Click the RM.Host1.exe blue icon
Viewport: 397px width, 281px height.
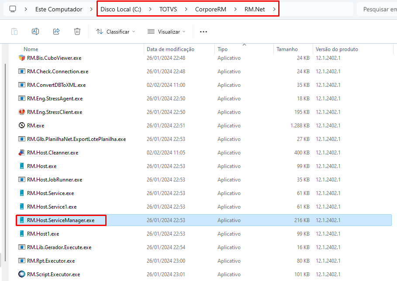[22, 234]
